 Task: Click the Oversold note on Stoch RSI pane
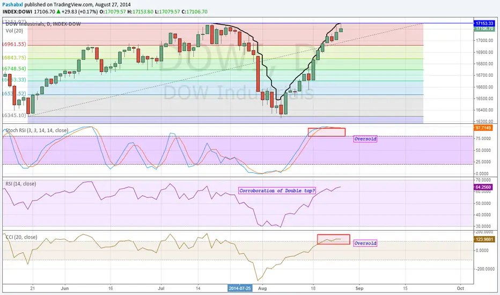point(365,139)
